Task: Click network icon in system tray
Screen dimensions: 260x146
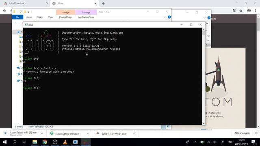Action: pyautogui.click(x=208, y=142)
